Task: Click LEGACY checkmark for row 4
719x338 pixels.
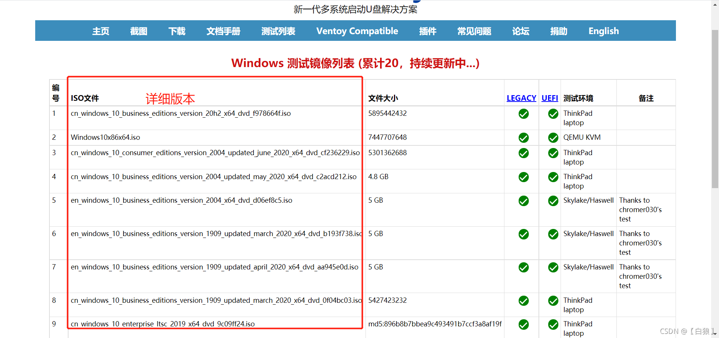Action: coord(524,177)
